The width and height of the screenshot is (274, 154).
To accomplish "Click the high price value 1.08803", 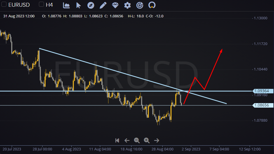I will [76, 16].
